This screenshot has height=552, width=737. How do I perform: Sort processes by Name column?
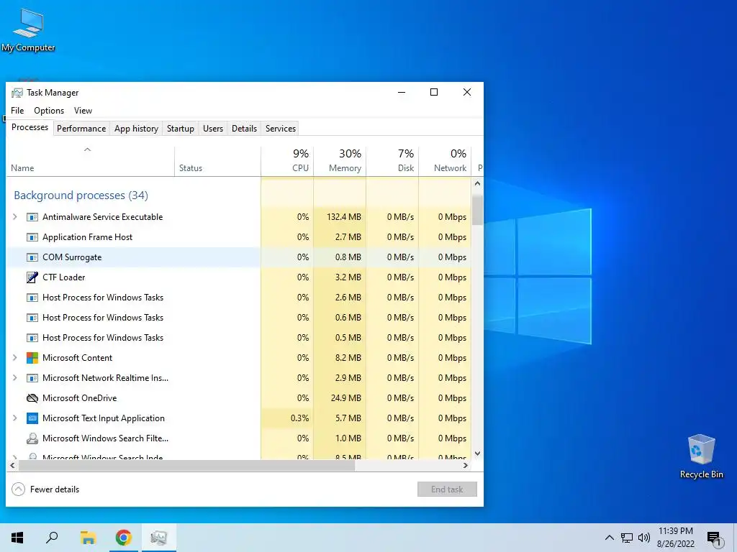[x=90, y=161]
